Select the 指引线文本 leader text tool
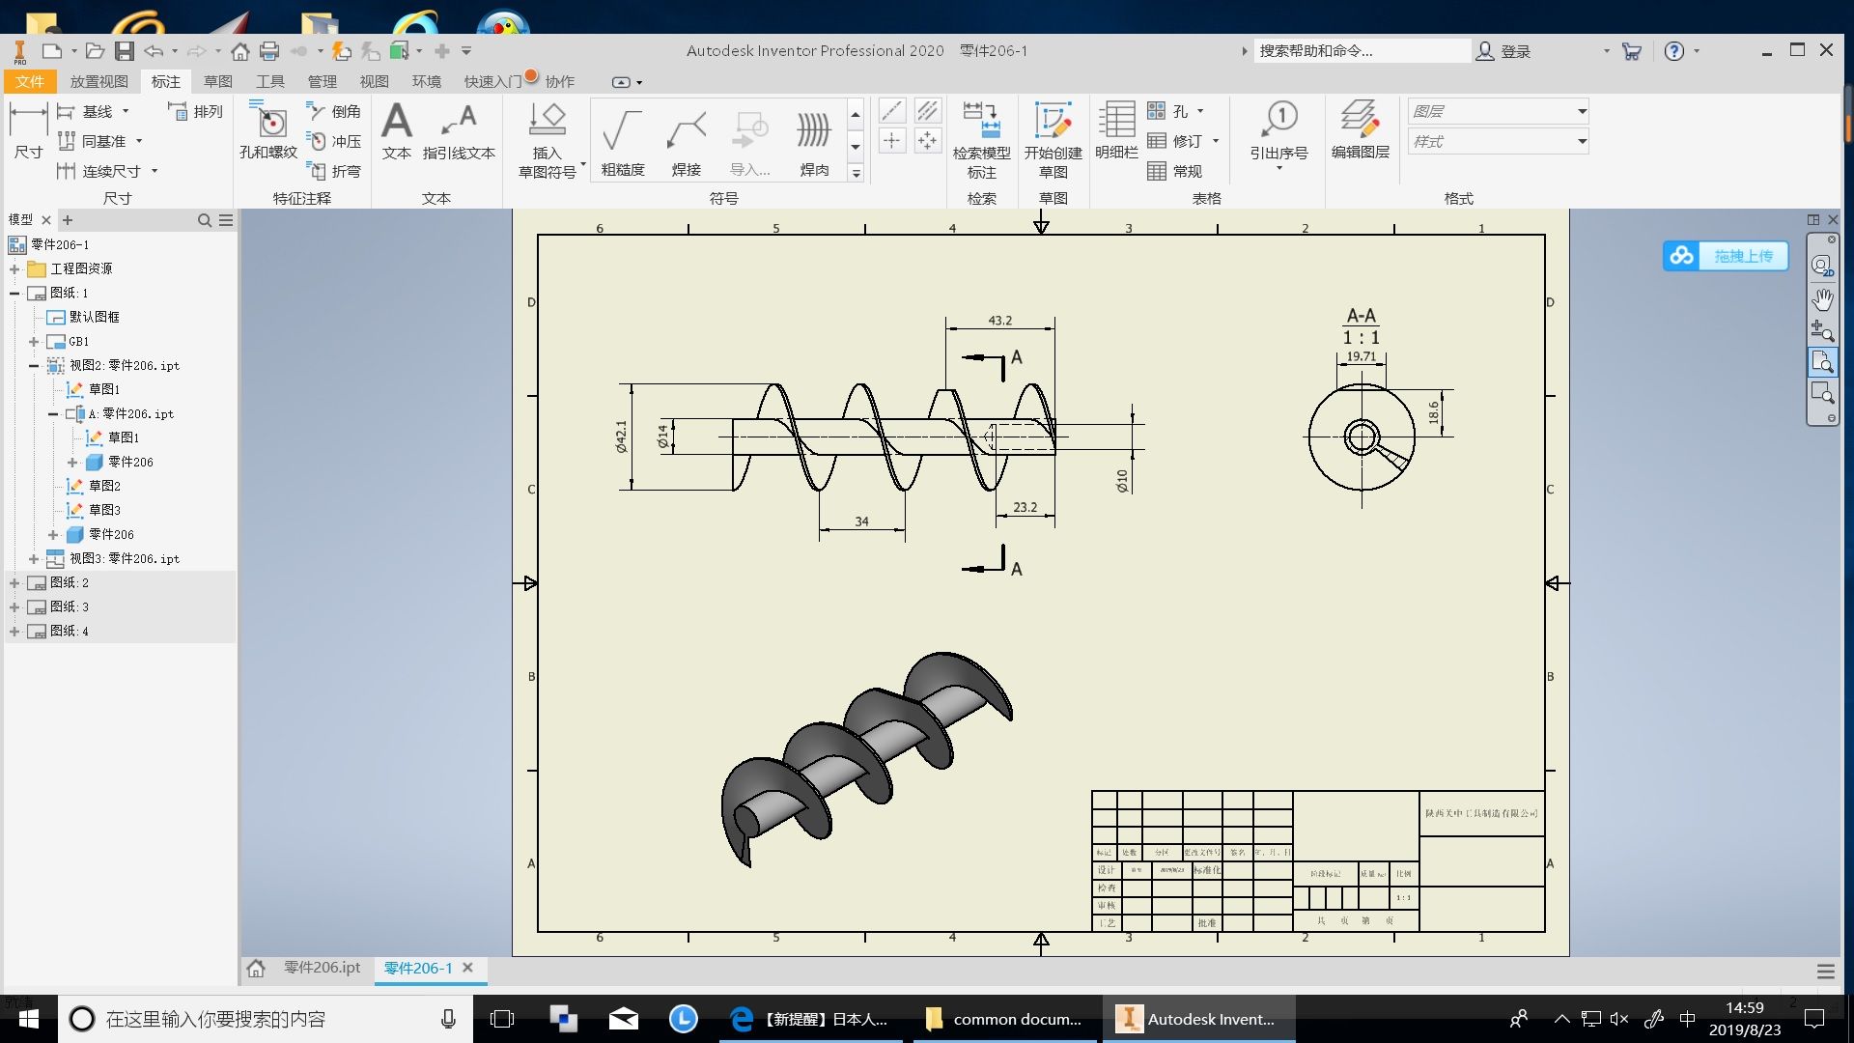Image resolution: width=1854 pixels, height=1043 pixels. pos(459,132)
